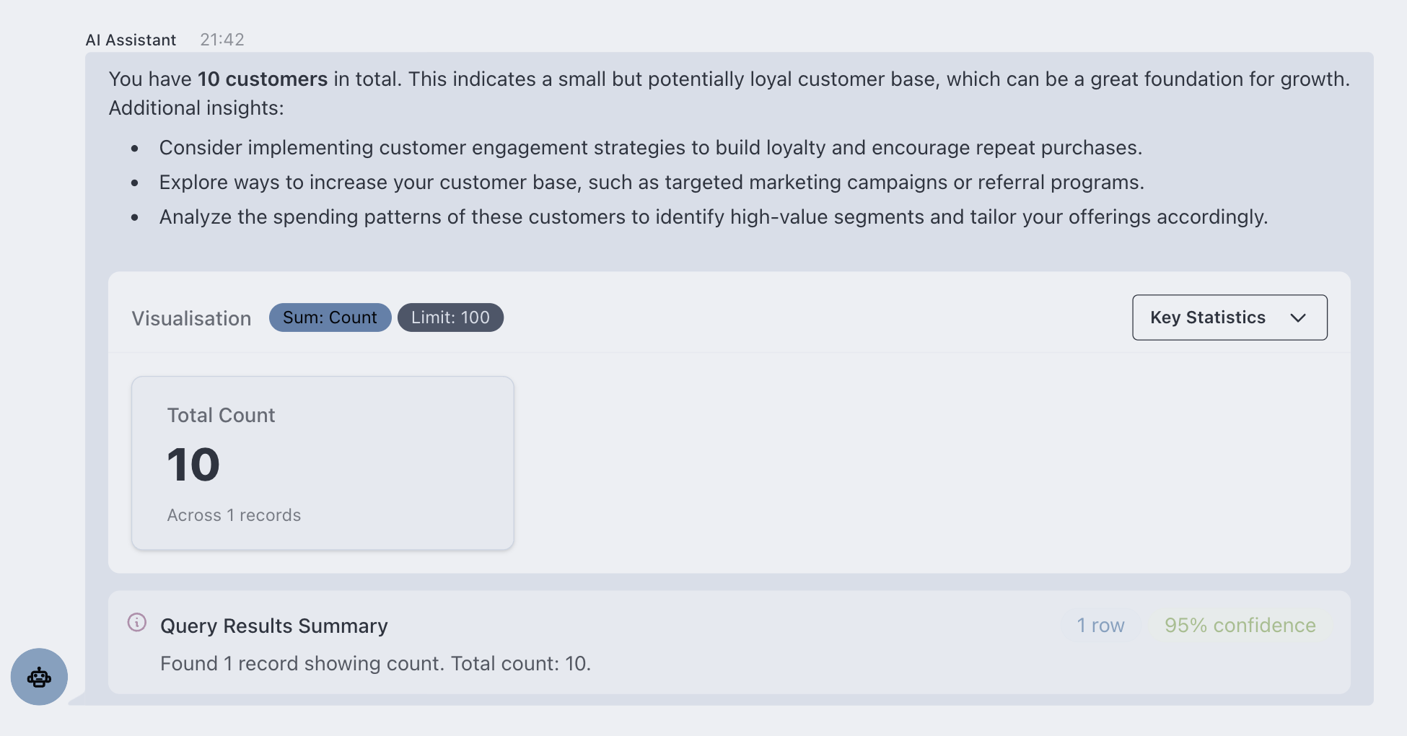Click the info icon beside Query Results Summary
The height and width of the screenshot is (736, 1407).
click(x=137, y=623)
